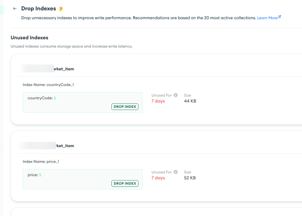302x216 pixels.
Task: Click the Unused Indexes section heading
Action: (29, 38)
